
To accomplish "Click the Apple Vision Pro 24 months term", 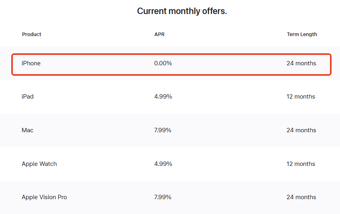I will tap(301, 197).
